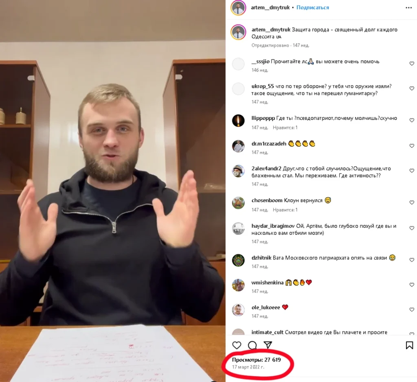417x382 pixels.
Task: Like the chosenboom comment heart
Action: tap(412, 202)
